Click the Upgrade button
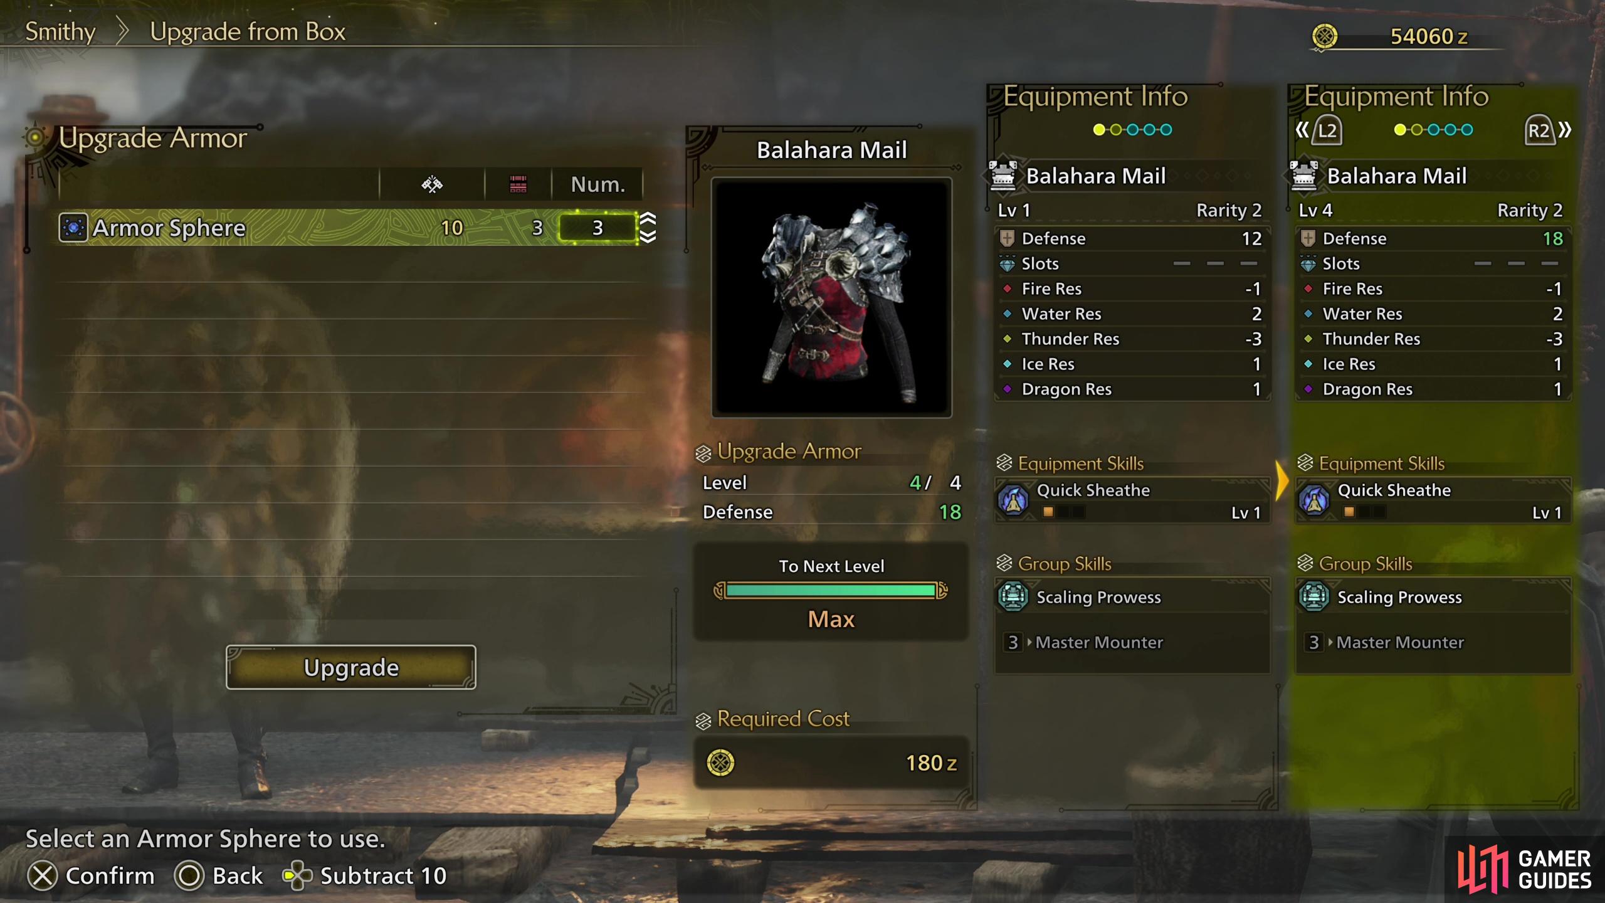The image size is (1605, 903). [x=351, y=667]
